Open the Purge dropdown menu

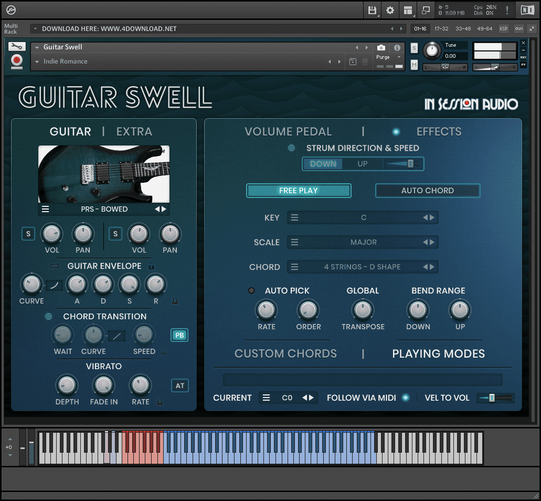(388, 57)
